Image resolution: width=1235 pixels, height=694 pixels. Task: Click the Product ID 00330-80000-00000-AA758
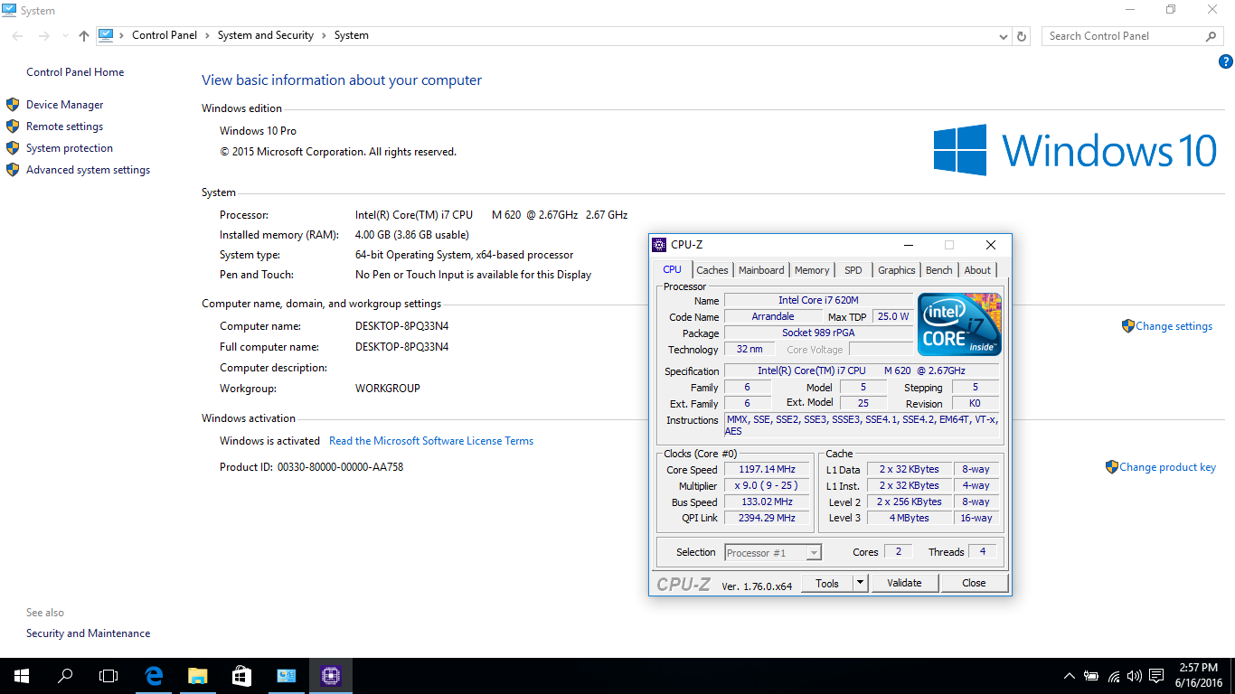[x=340, y=467]
